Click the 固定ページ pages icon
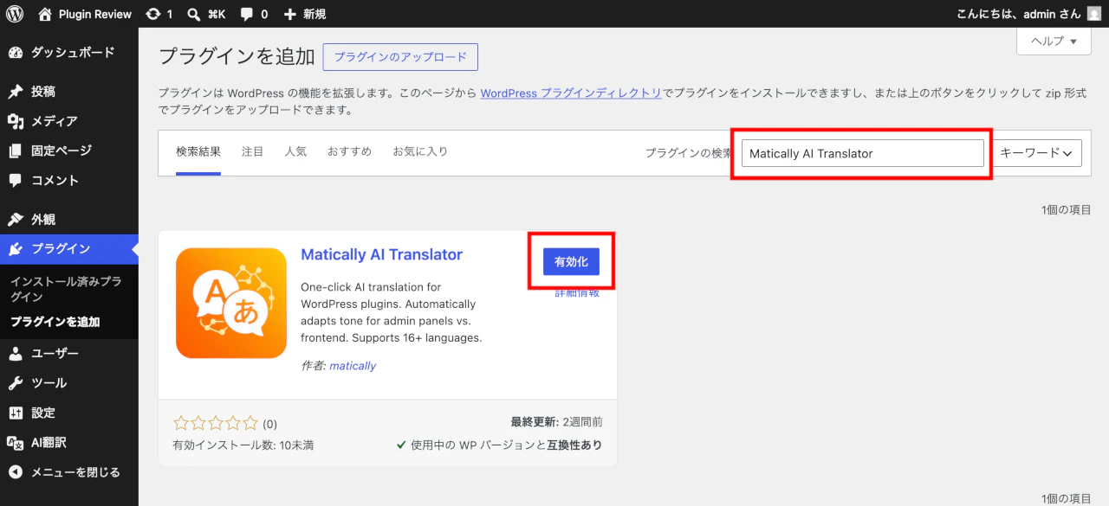The height and width of the screenshot is (506, 1109). 16,151
